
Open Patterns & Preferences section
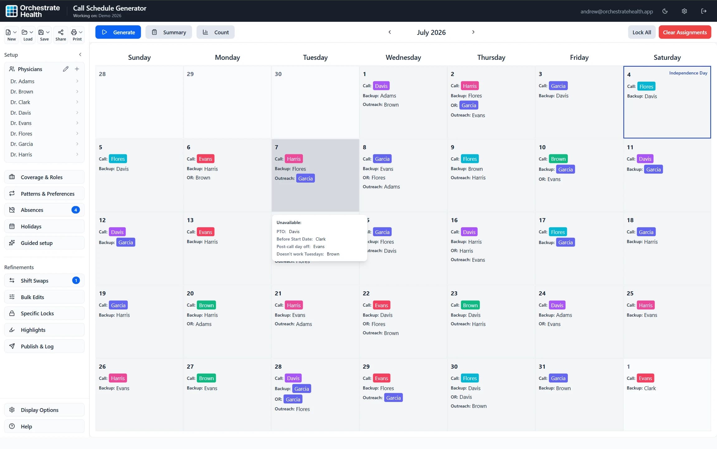(44, 193)
